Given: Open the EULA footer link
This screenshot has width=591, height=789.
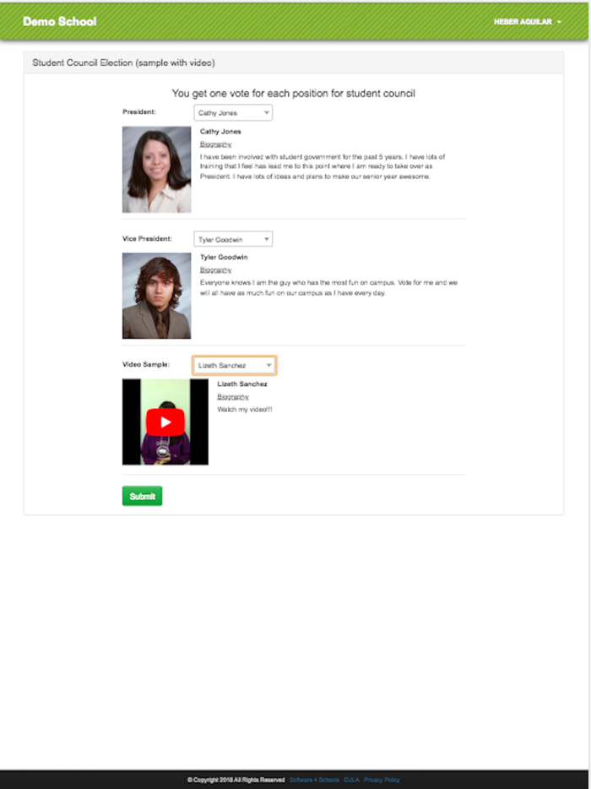Looking at the screenshot, I should click(x=351, y=780).
